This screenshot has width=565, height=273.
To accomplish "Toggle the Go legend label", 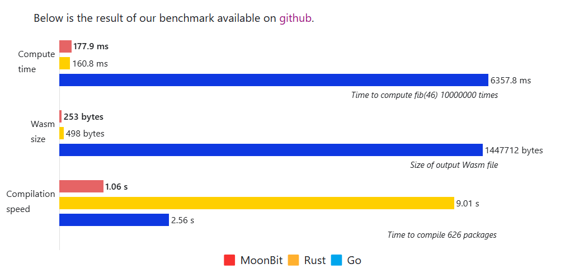I will click(x=354, y=260).
